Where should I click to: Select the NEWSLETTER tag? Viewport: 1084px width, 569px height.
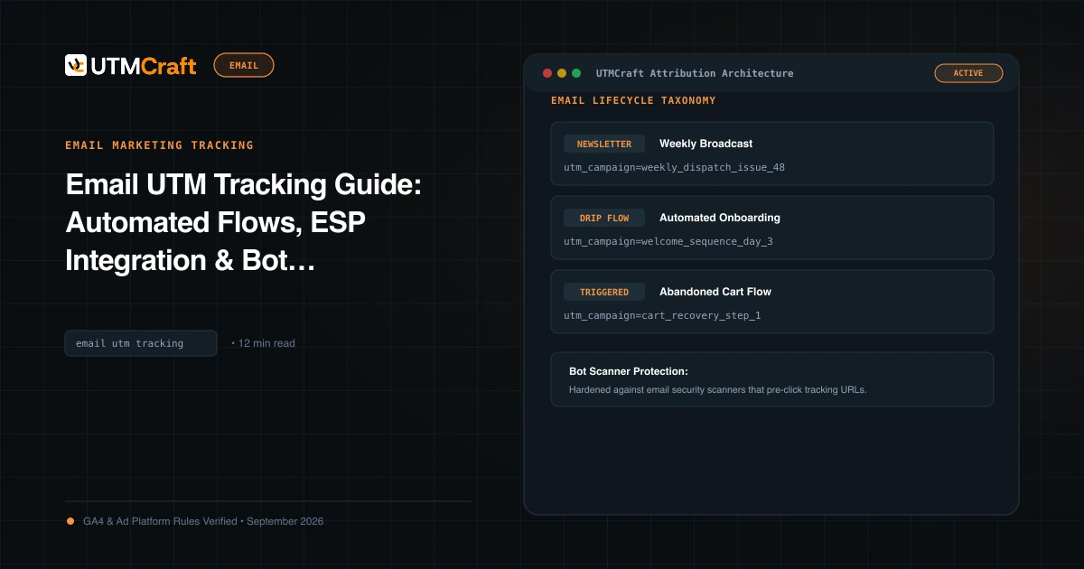pos(604,144)
